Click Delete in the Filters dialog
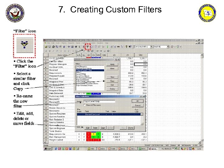 tap(112, 89)
